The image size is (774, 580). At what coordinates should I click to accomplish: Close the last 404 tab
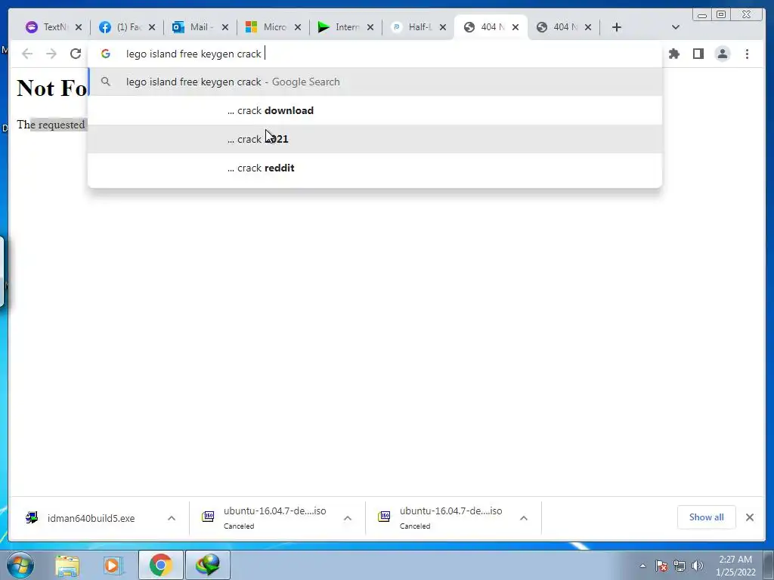588,28
